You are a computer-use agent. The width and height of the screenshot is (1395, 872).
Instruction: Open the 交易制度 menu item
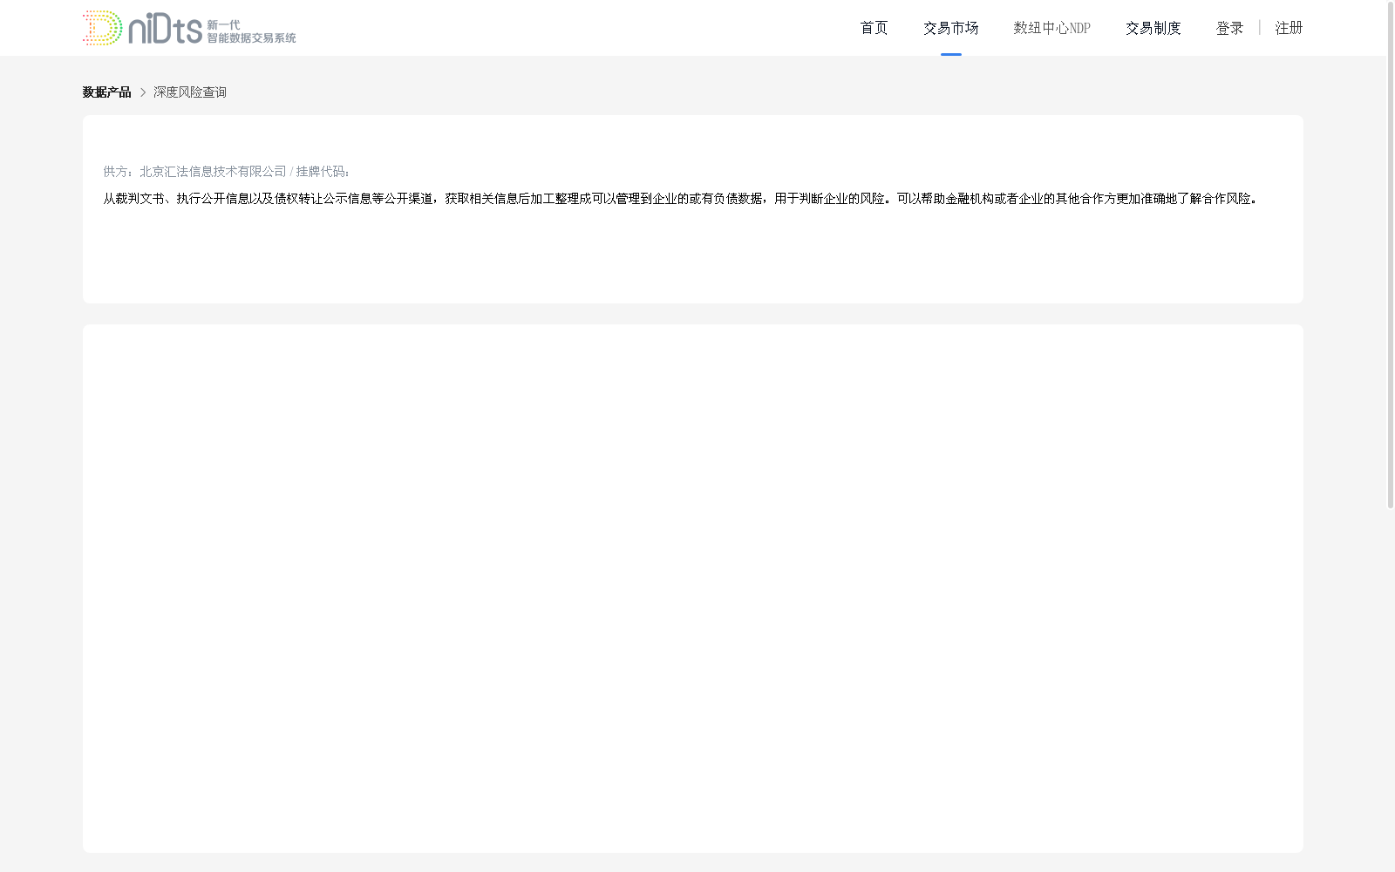[1153, 28]
